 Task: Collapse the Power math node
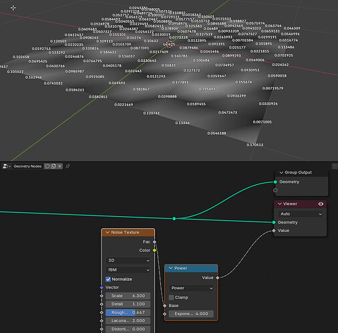(171, 268)
